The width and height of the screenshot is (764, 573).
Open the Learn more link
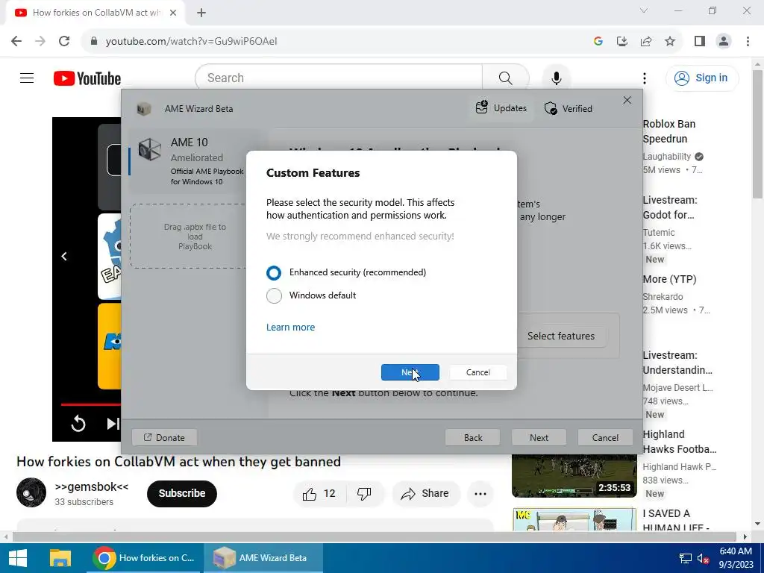tap(290, 328)
